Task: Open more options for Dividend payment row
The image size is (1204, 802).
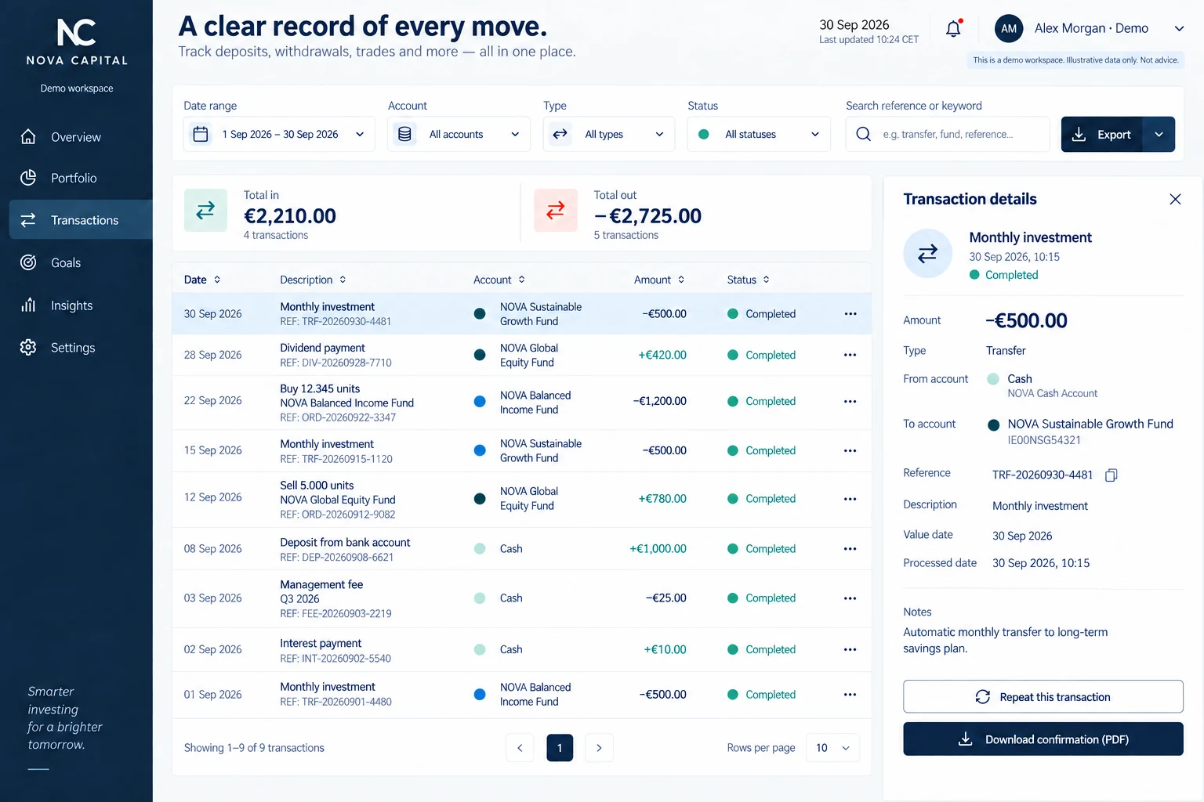Action: pyautogui.click(x=850, y=355)
